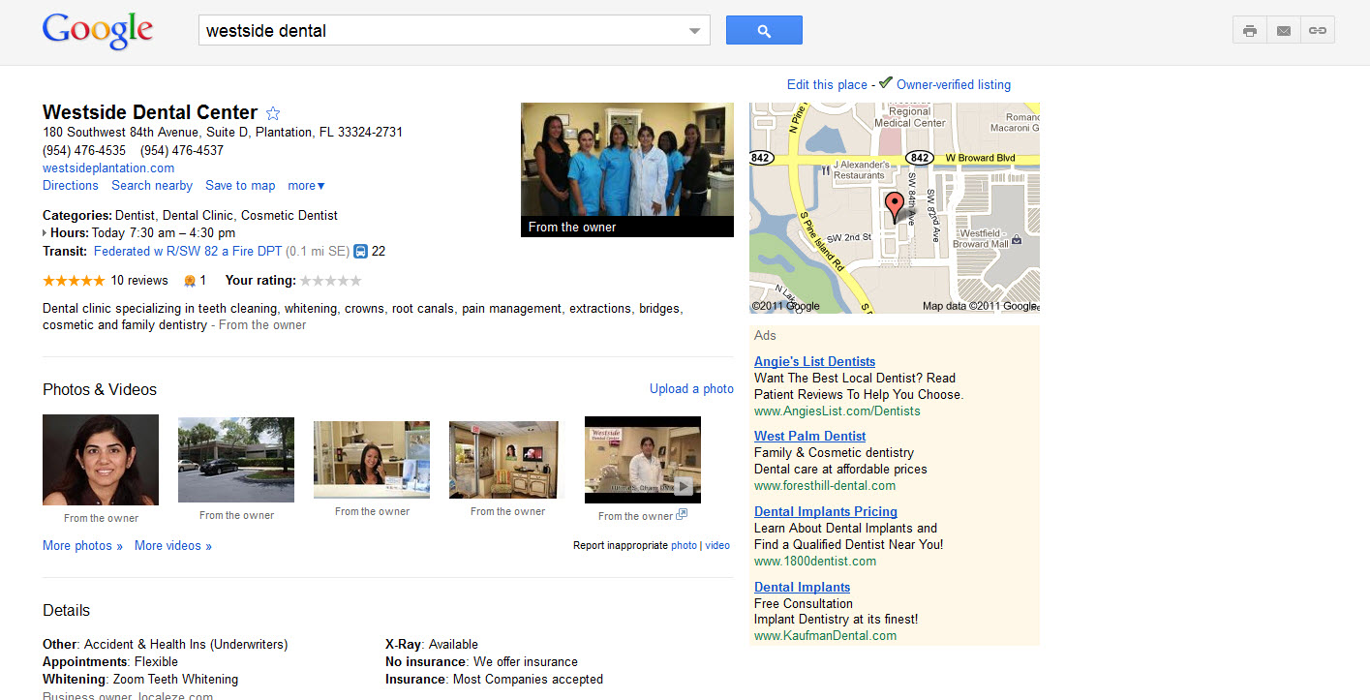Set your rating using gray stars
The width and height of the screenshot is (1370, 700).
click(330, 281)
